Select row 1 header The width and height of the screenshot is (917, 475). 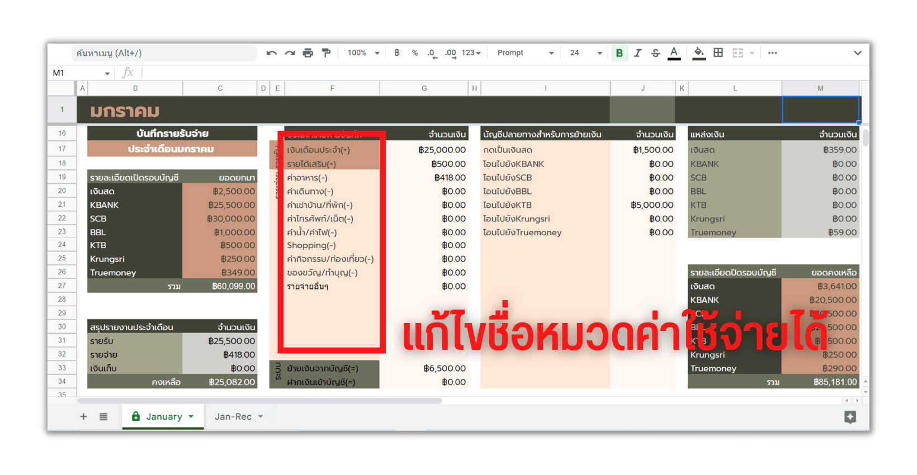[62, 110]
